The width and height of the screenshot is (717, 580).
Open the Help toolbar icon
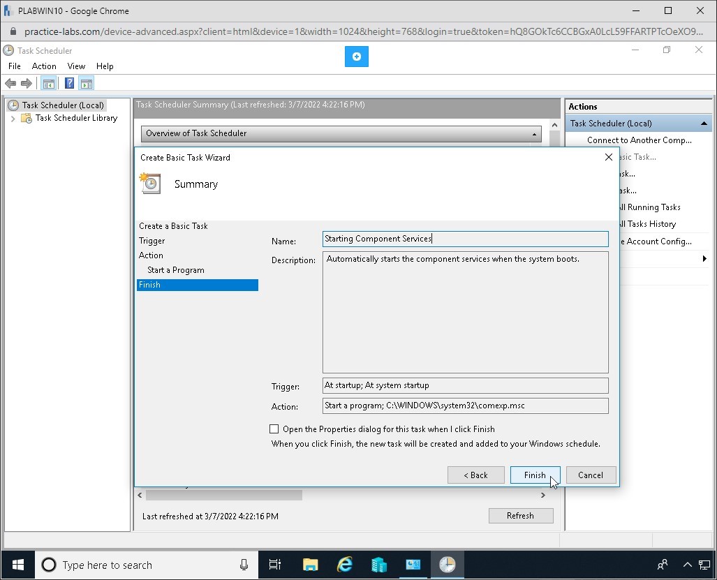(x=69, y=84)
